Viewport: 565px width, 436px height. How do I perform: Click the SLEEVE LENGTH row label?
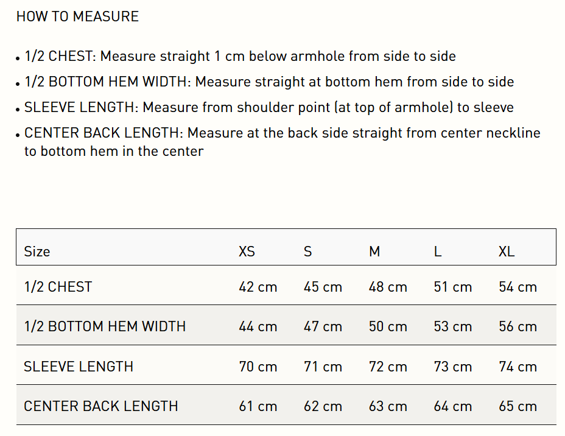(x=79, y=367)
